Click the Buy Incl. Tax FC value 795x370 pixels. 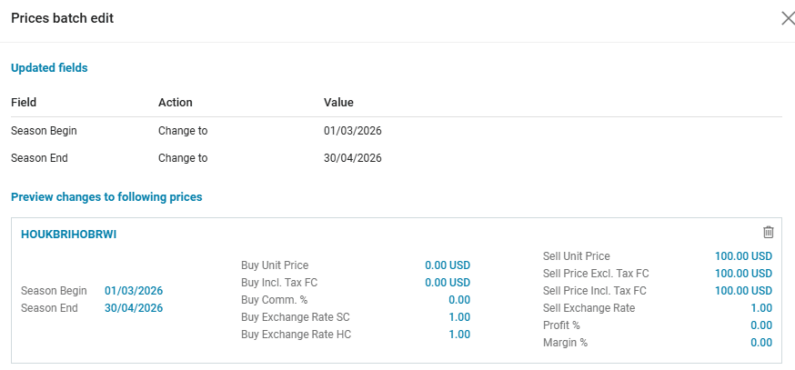tap(447, 283)
